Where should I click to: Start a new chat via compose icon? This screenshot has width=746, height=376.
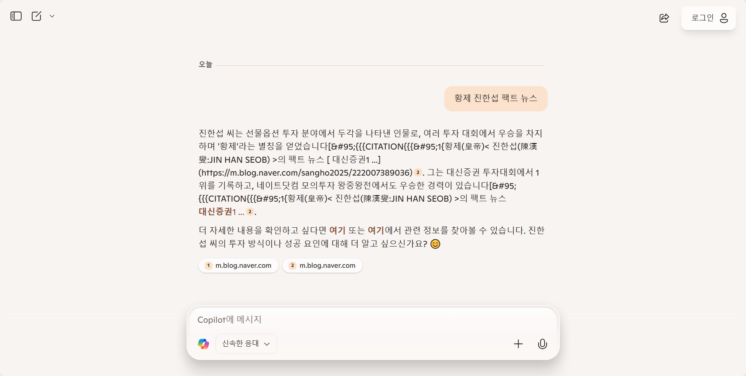pyautogui.click(x=37, y=16)
